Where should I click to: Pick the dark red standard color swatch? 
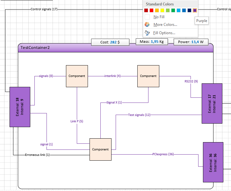(x=146, y=10)
